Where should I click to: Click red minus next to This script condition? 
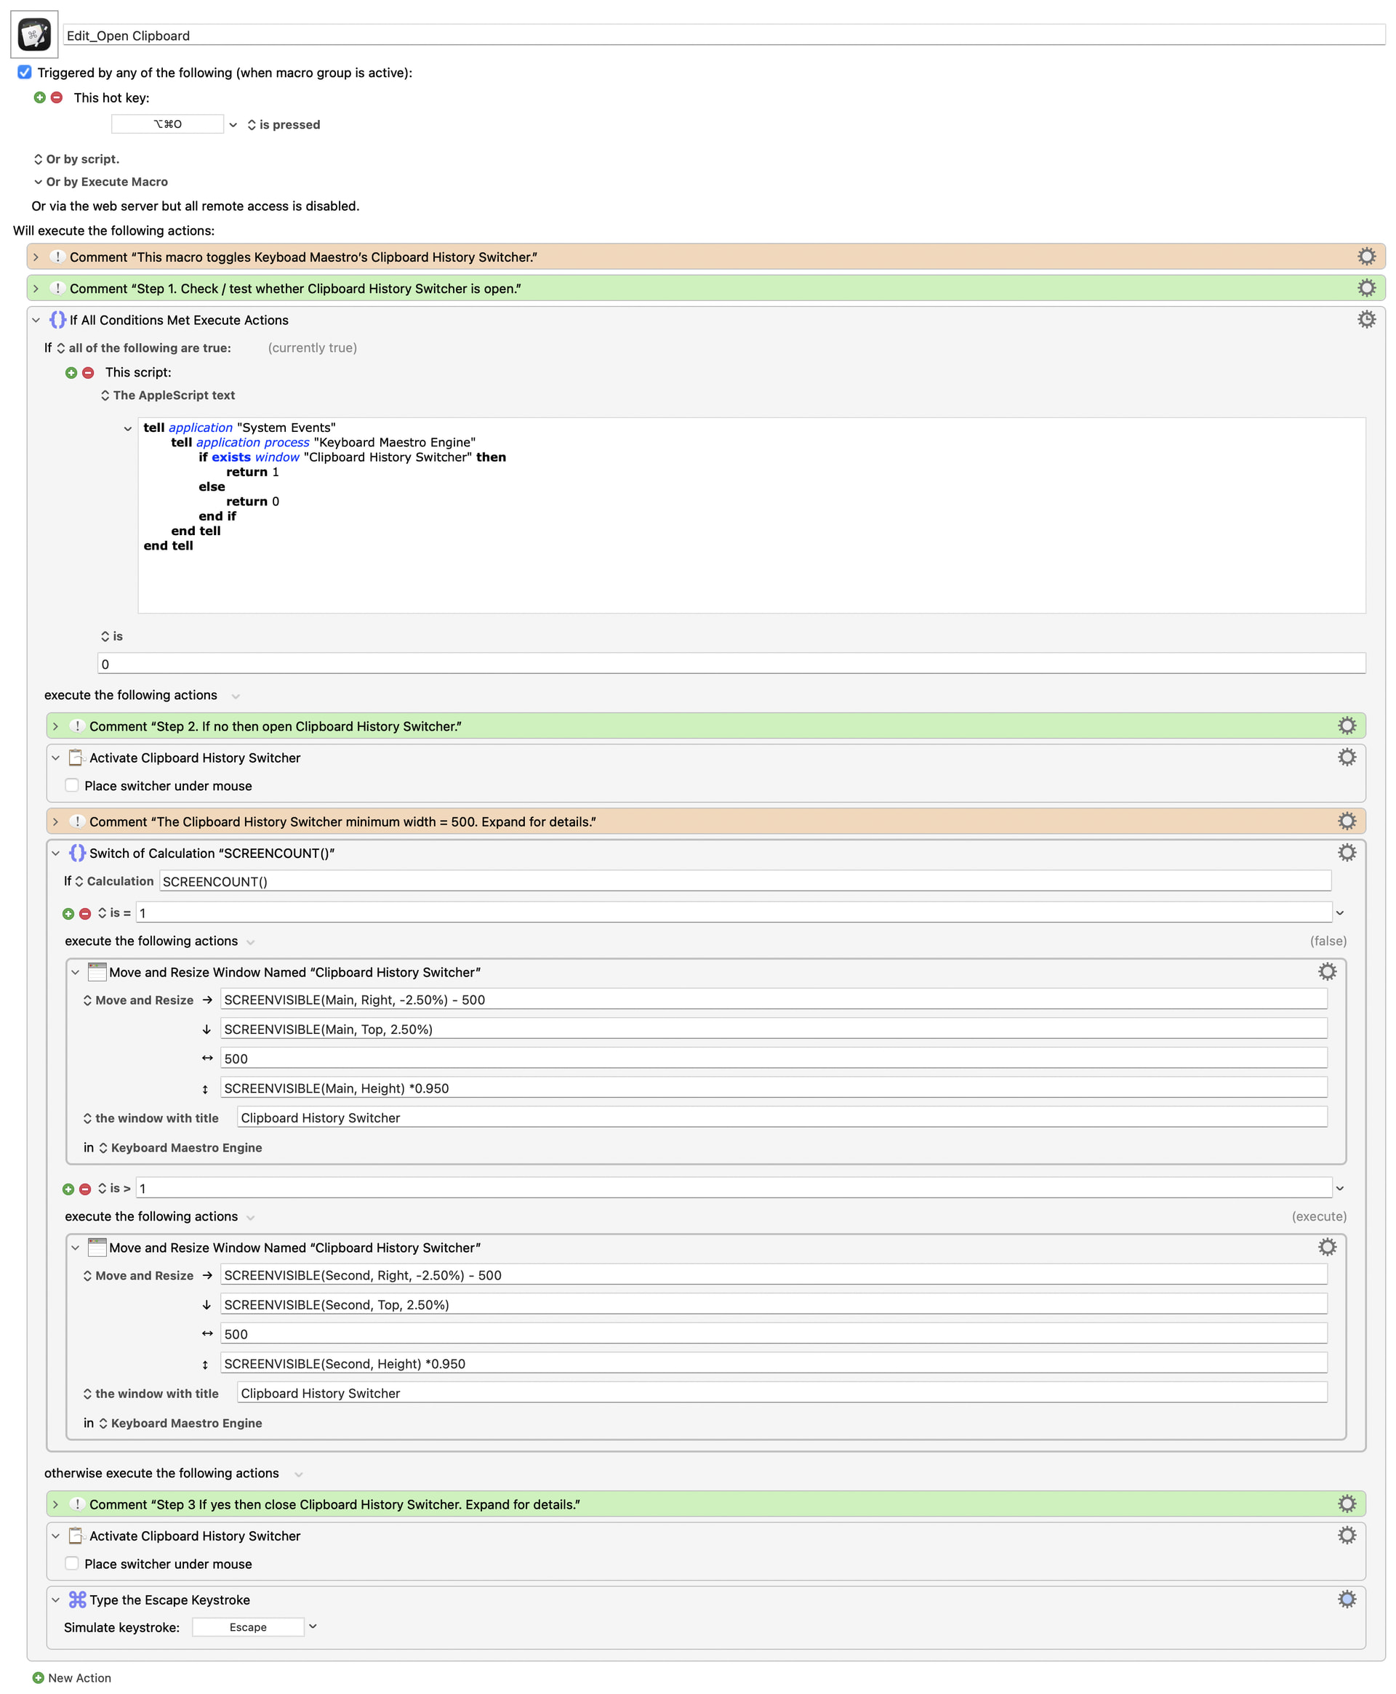(89, 372)
